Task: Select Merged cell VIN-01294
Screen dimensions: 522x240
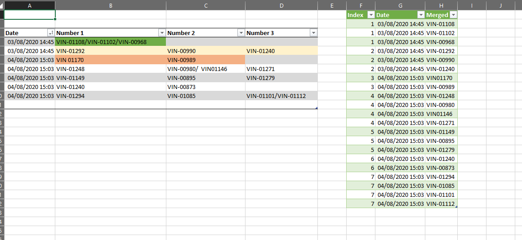Action: 441,177
